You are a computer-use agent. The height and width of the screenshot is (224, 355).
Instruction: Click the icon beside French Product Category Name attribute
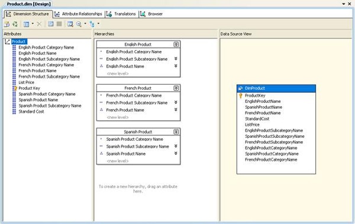coord(14,65)
